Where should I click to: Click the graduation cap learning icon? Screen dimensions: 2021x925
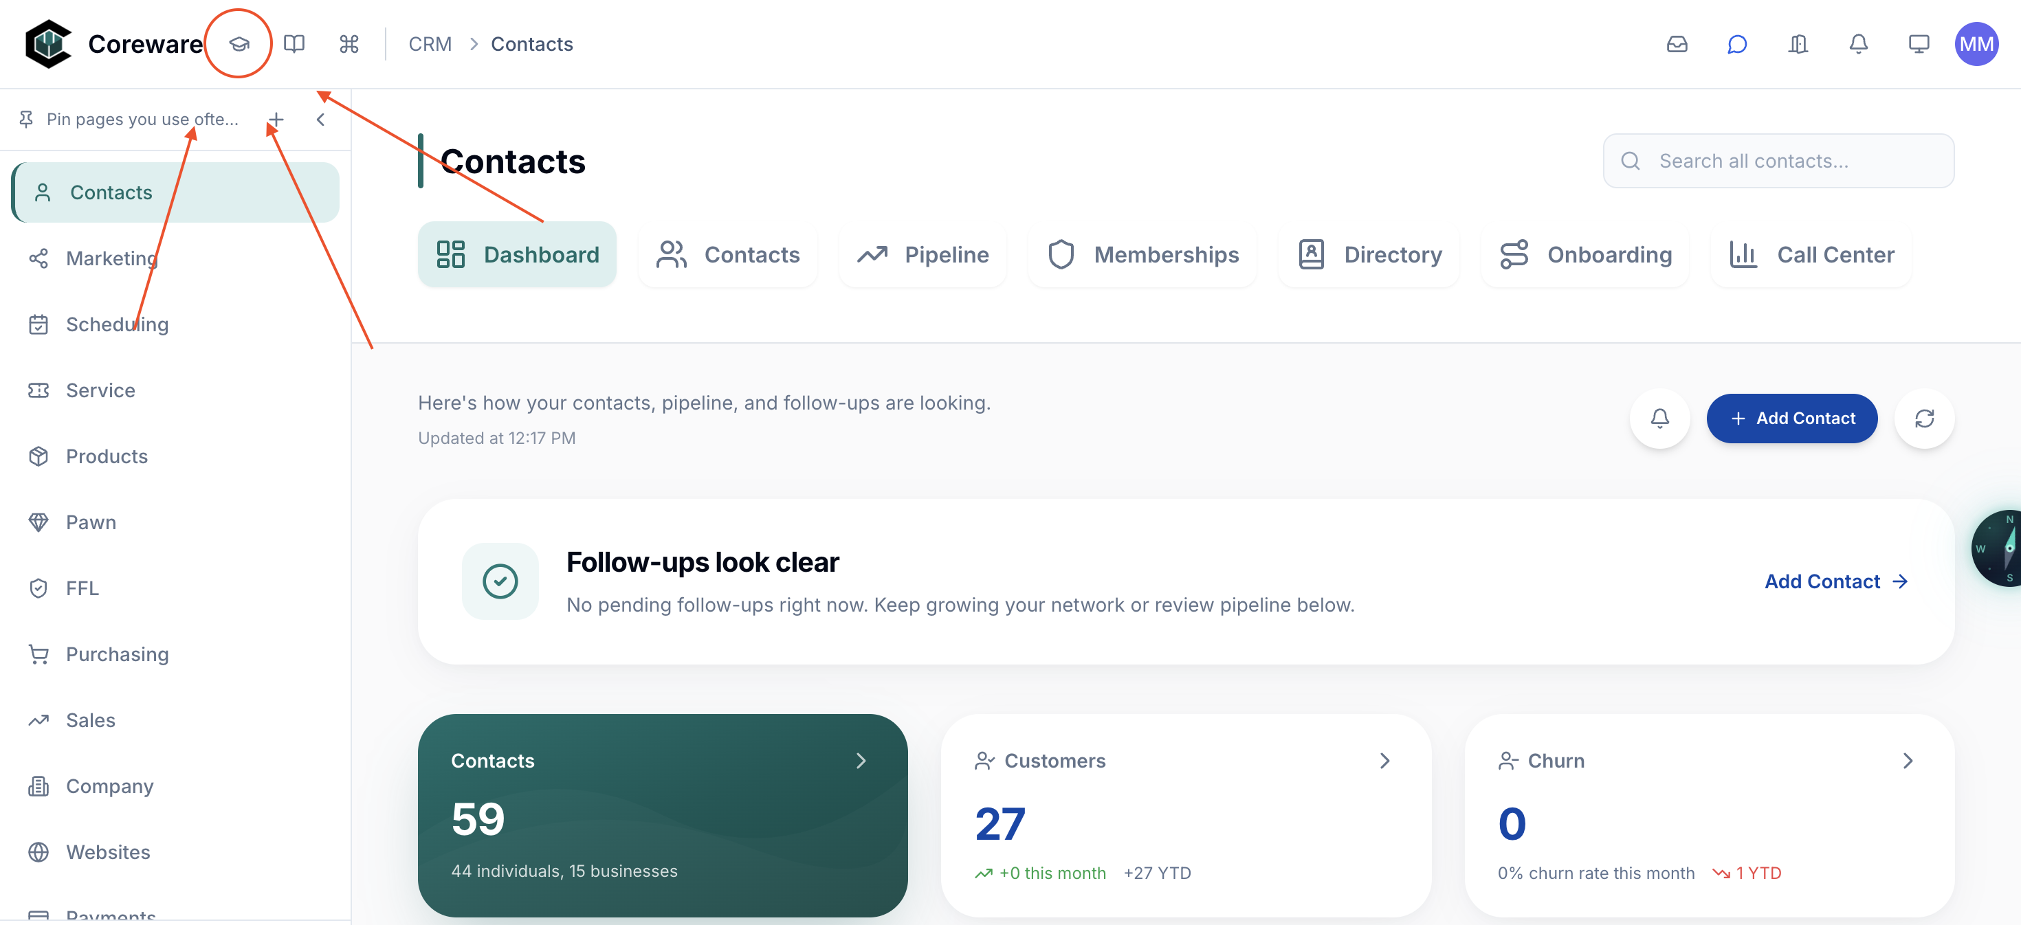(x=239, y=44)
